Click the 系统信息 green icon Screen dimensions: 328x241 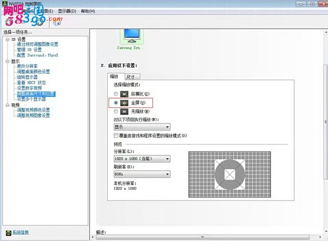click(x=8, y=233)
